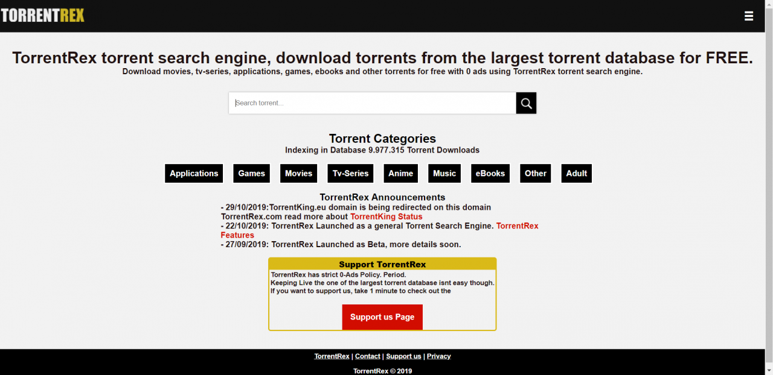The width and height of the screenshot is (773, 375).
Task: Follow the TorrentKing Status link
Action: (386, 216)
